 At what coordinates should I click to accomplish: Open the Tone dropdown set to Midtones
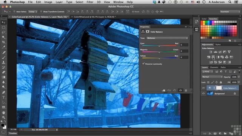[167, 38]
